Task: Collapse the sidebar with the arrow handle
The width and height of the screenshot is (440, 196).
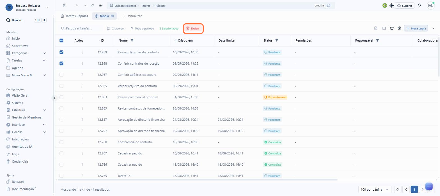Action: (x=54, y=98)
